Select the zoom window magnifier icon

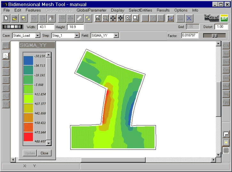[136, 18]
